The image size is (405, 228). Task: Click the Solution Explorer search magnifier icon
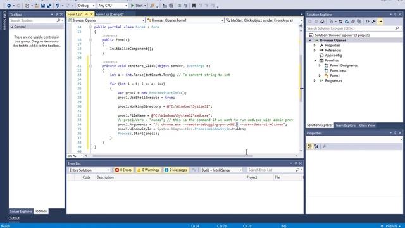[x=397, y=28]
